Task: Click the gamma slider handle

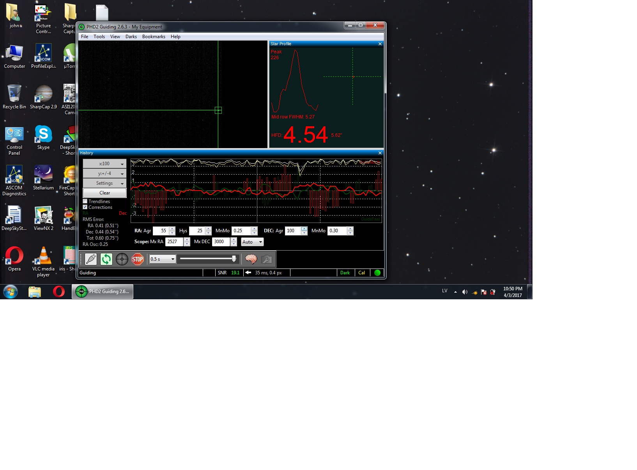Action: pyautogui.click(x=234, y=259)
